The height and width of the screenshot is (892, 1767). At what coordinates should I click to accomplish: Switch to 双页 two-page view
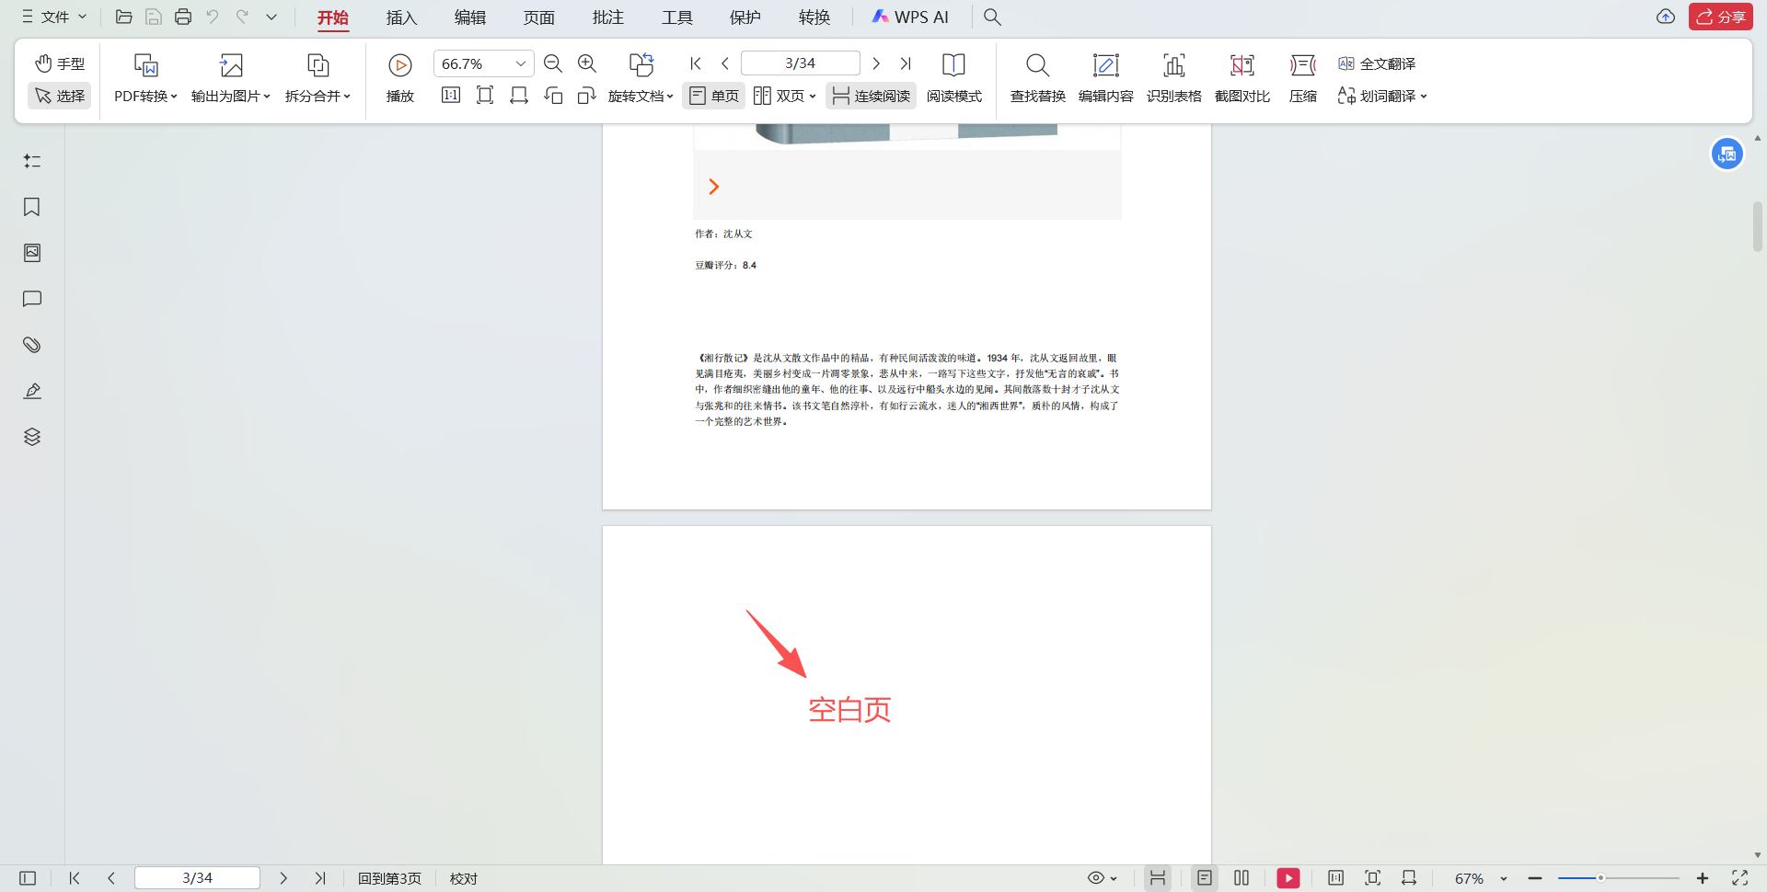782,95
